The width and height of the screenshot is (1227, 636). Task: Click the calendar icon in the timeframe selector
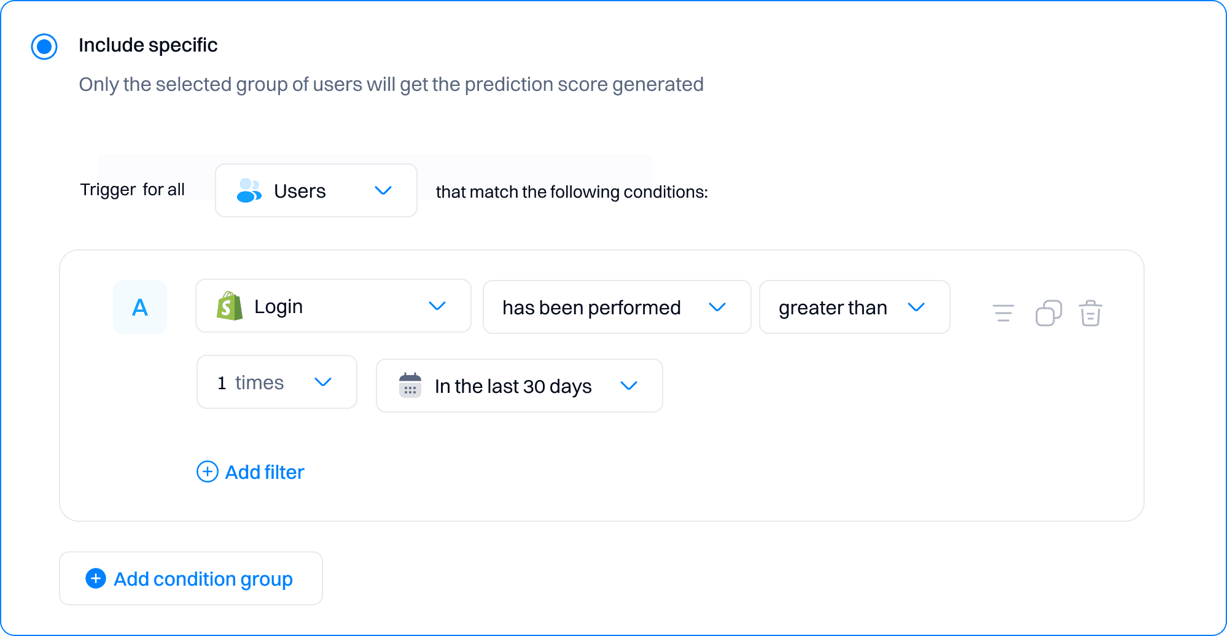click(410, 386)
